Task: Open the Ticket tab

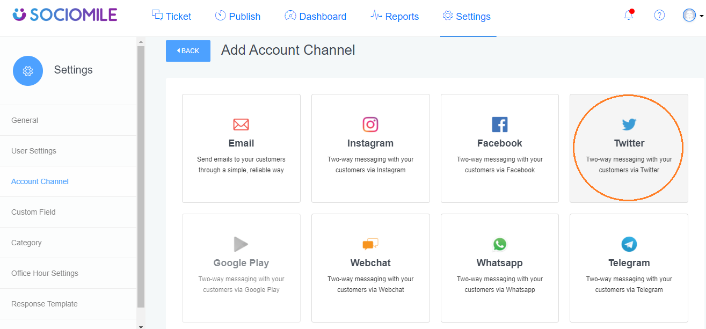Action: pos(171,16)
